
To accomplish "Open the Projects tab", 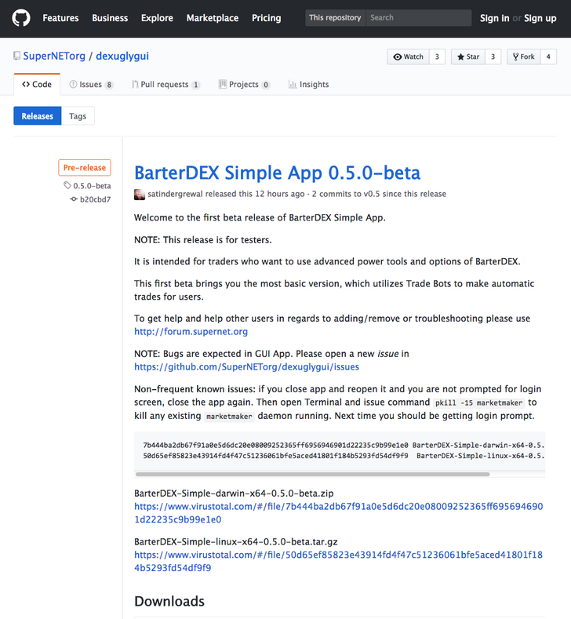I will [x=244, y=84].
